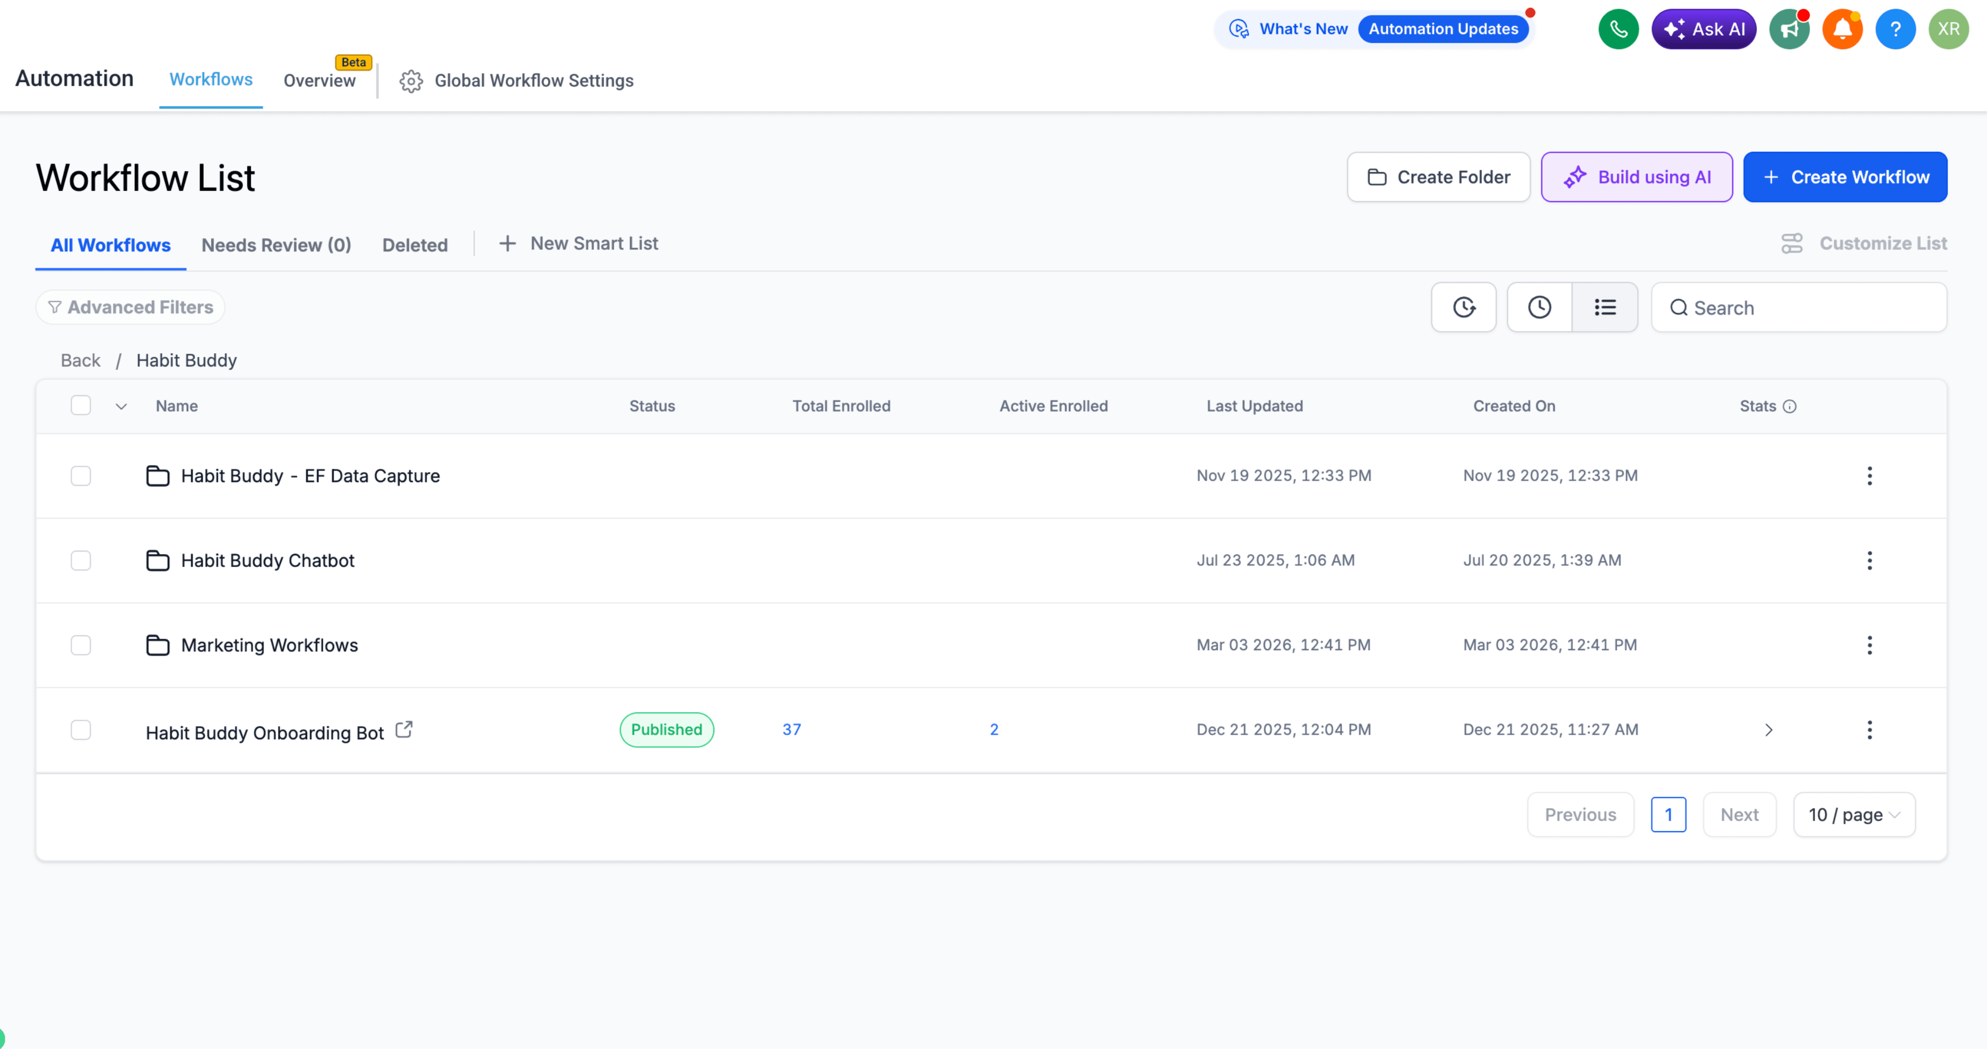Open Habit Buddy Onboarding Bot in new tab icon
This screenshot has width=1987, height=1049.
[403, 729]
